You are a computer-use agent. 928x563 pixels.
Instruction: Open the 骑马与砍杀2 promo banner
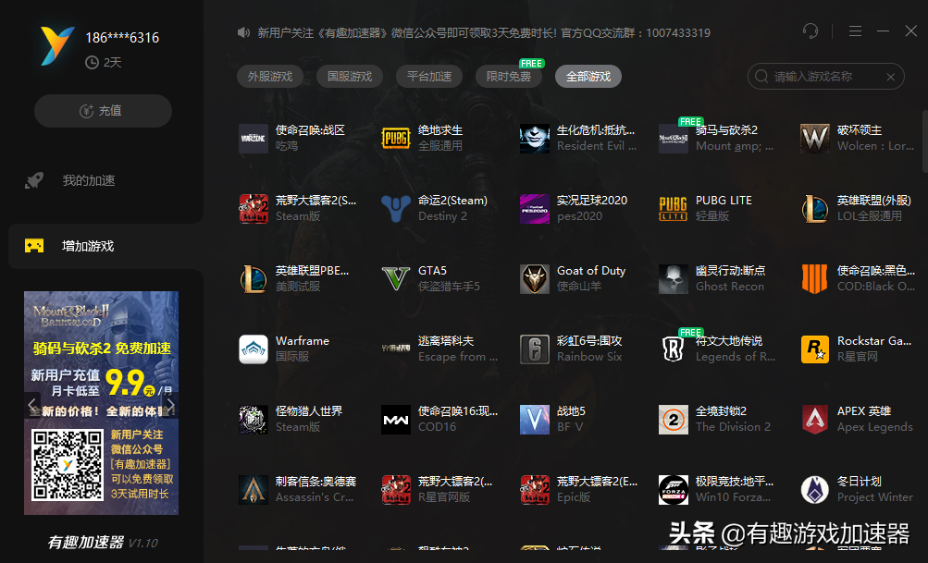coord(101,403)
